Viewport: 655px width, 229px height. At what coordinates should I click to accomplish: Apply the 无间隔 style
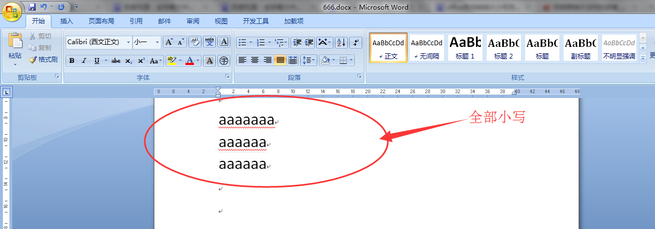pos(426,47)
